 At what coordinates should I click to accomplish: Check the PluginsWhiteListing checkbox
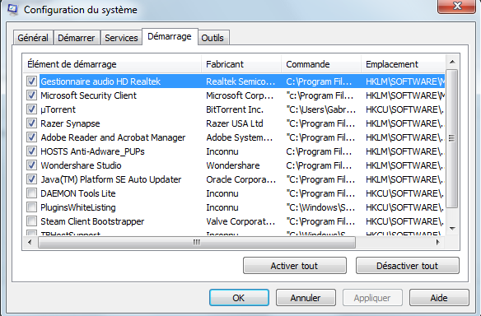click(x=31, y=207)
